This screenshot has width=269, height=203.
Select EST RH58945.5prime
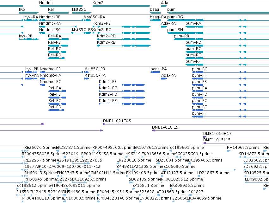click(x=27, y=182)
